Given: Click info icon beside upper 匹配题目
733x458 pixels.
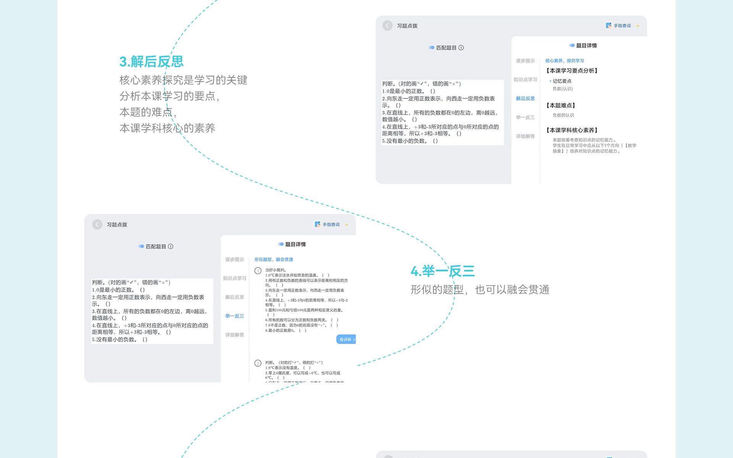Looking at the screenshot, I should 461,48.
